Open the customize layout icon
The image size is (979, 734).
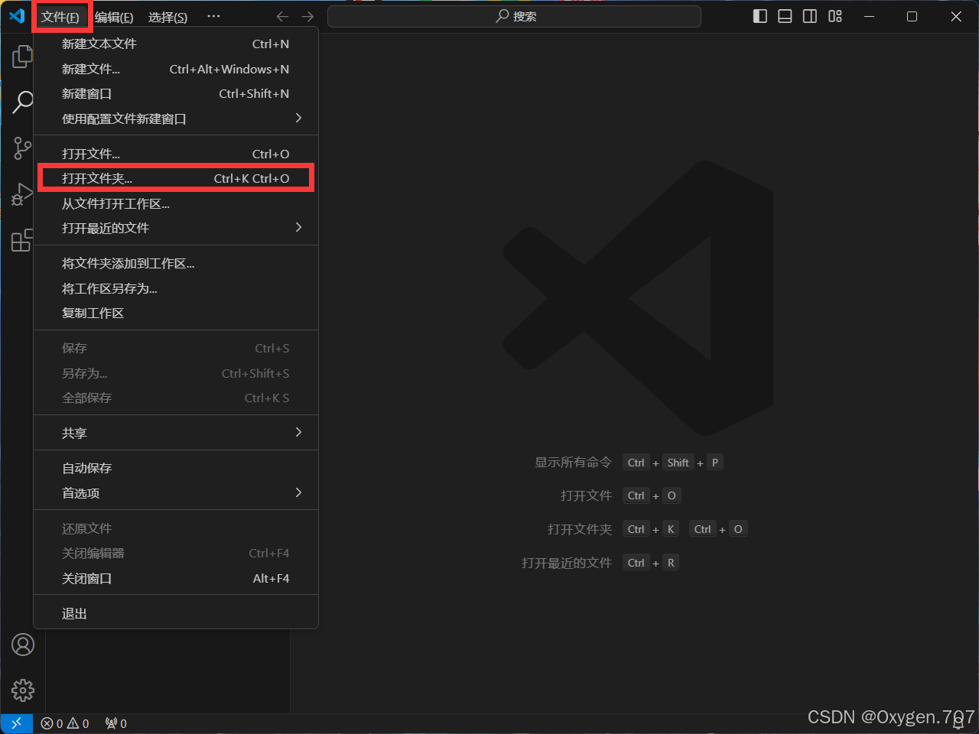(835, 16)
